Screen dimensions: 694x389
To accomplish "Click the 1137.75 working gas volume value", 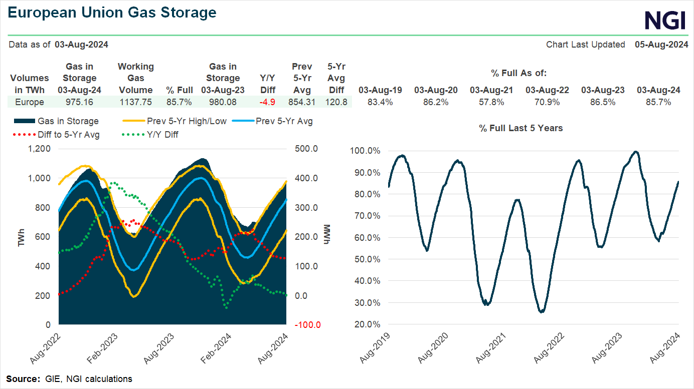I will click(135, 102).
